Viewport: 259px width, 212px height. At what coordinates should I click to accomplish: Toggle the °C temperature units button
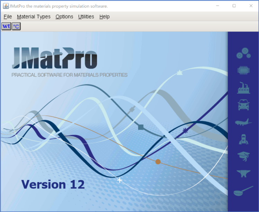click(x=16, y=26)
